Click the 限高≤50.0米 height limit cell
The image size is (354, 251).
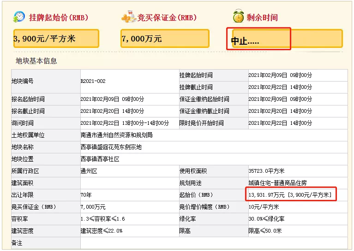coord(298,231)
